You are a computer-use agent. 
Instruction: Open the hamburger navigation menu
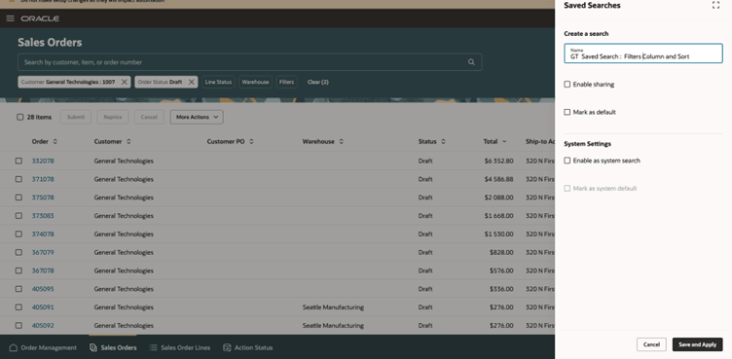click(11, 18)
